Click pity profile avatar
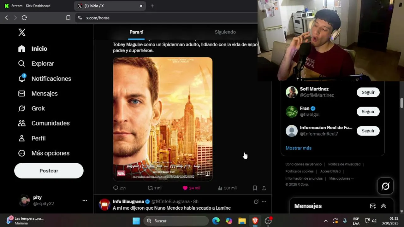This screenshot has height=227, width=404. [24, 201]
